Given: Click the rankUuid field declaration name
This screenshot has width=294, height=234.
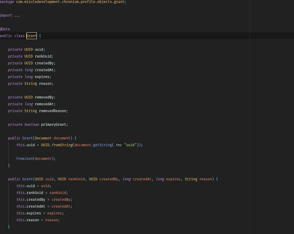Looking at the screenshot, I should coord(43,56).
